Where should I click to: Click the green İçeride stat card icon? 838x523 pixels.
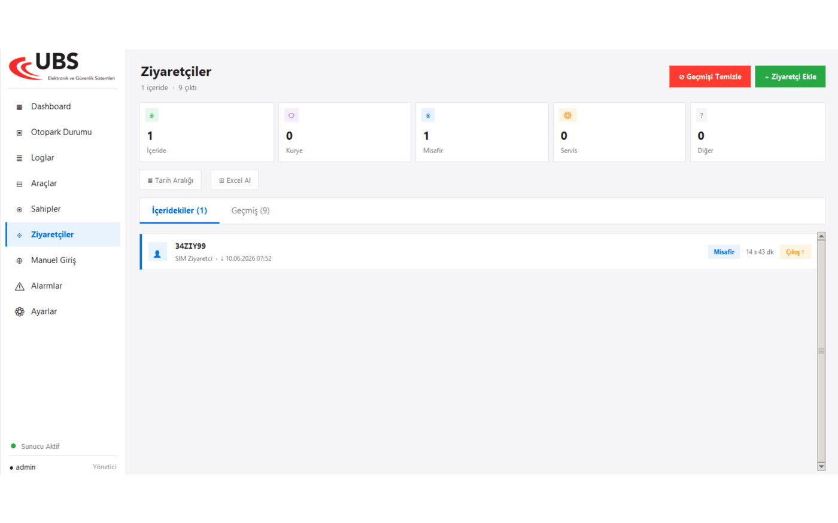click(x=151, y=115)
